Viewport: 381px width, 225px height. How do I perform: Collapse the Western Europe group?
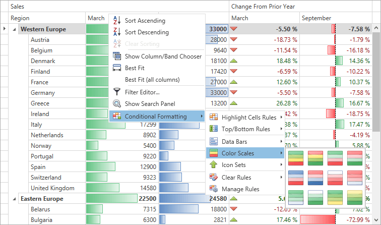14,29
